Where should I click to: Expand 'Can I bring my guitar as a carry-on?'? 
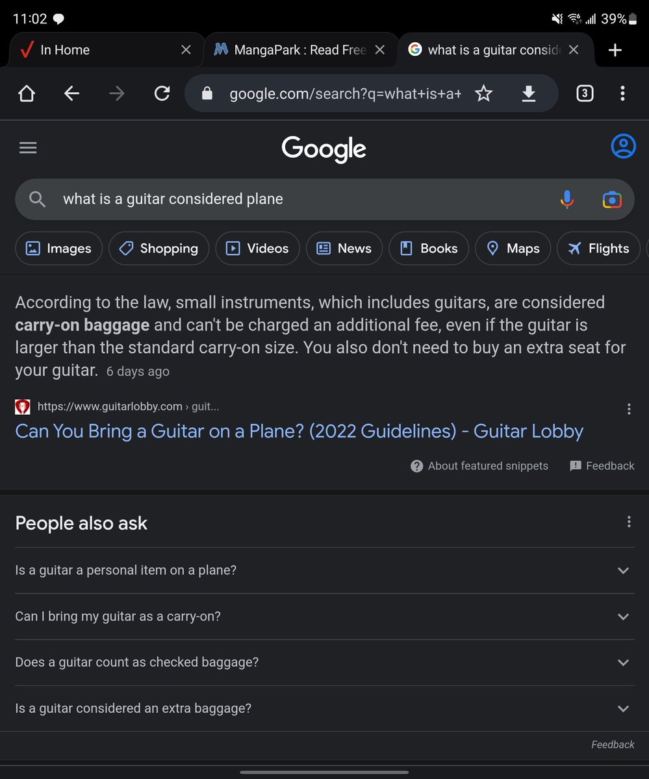[x=325, y=616]
